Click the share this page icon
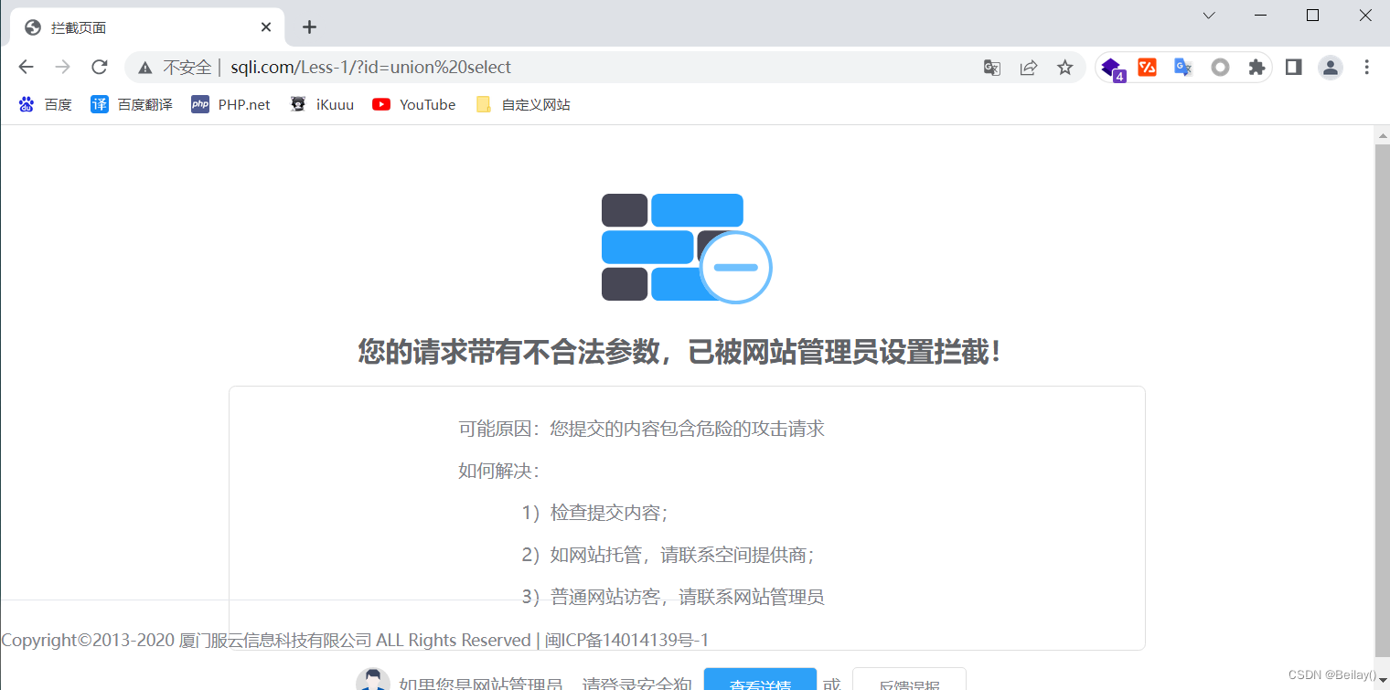Viewport: 1390px width, 690px height. tap(1028, 67)
